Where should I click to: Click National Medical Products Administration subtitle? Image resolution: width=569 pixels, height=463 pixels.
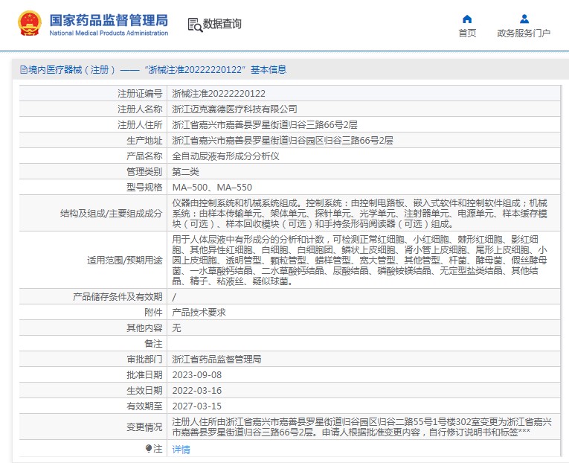coord(109,33)
